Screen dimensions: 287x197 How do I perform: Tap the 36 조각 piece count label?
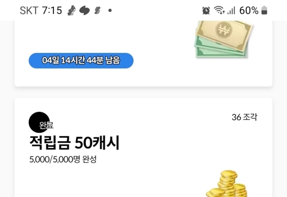244,117
